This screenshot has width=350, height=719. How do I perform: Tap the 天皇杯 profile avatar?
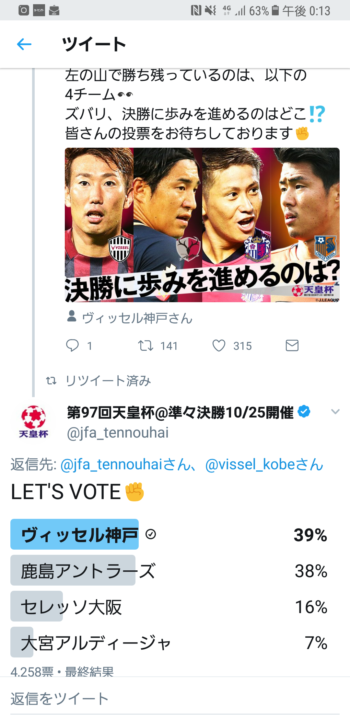pos(33,422)
